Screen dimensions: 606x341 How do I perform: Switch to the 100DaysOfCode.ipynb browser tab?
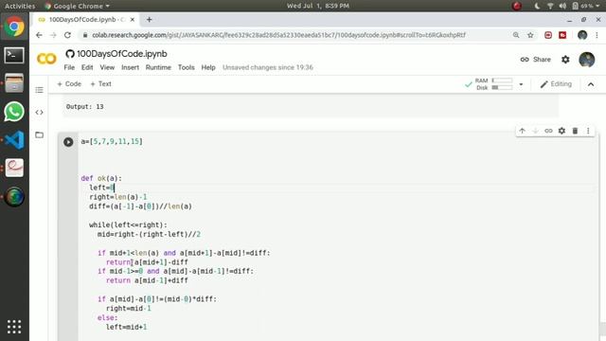(x=86, y=19)
